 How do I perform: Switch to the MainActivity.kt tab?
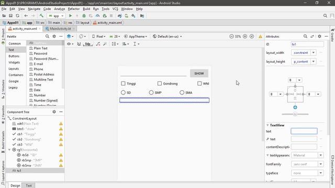coord(60,29)
